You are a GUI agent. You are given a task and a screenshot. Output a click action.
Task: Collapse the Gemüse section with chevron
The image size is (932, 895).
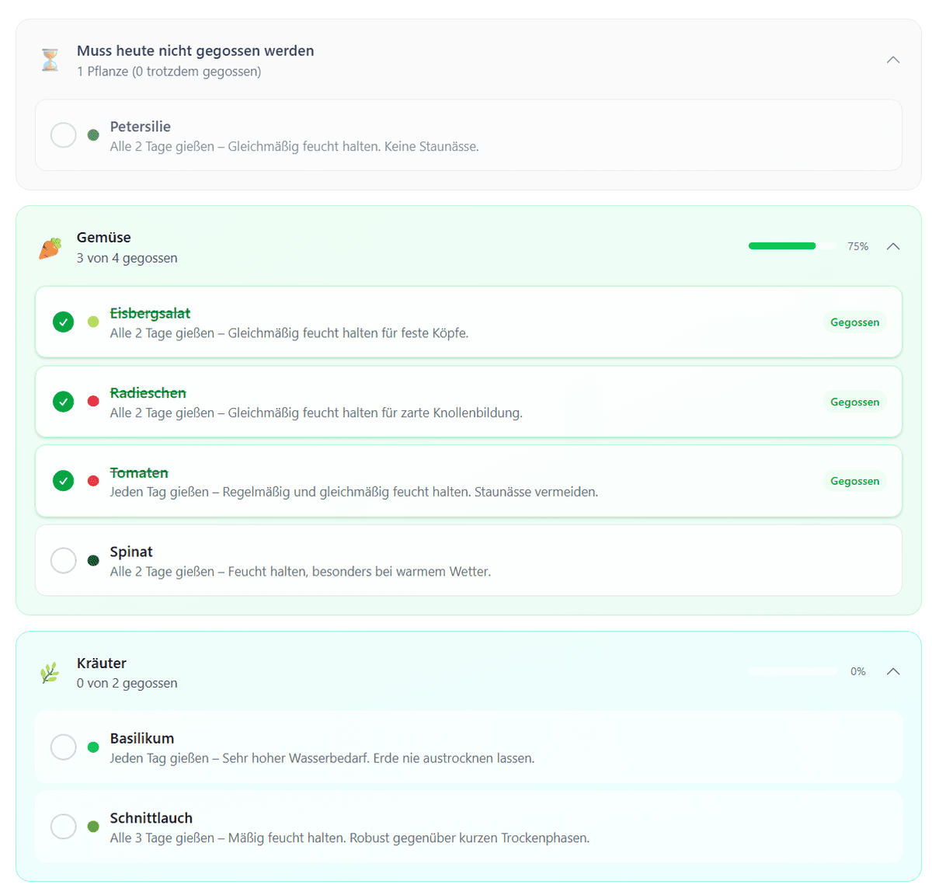click(x=893, y=246)
